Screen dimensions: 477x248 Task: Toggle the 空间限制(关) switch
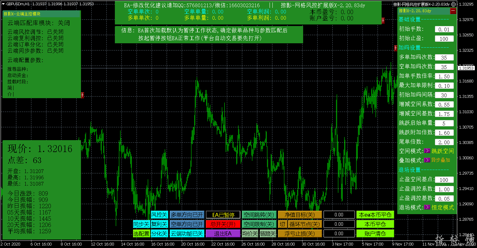[x=259, y=224]
